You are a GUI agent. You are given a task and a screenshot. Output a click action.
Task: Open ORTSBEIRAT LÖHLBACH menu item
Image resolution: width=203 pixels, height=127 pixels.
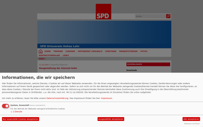tap(90, 51)
